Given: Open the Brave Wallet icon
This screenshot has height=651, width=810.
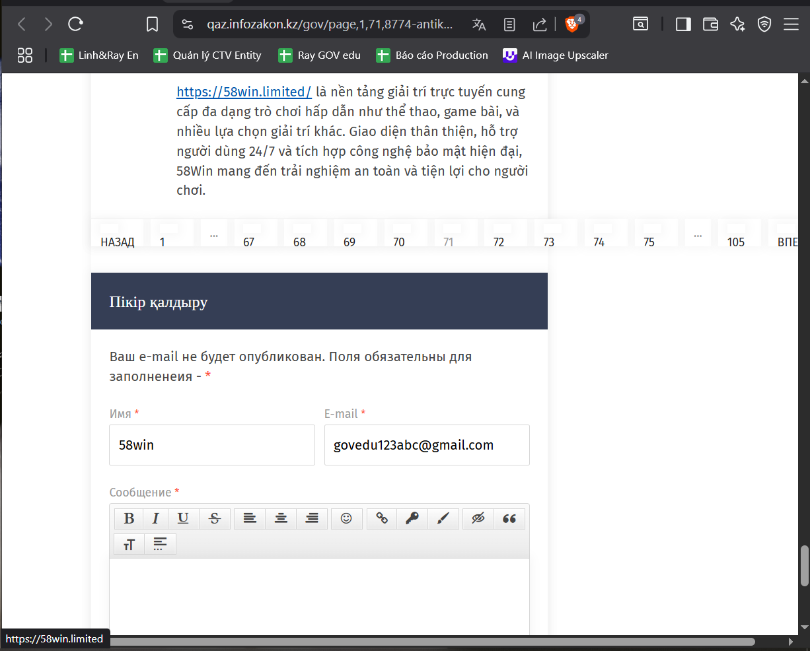Looking at the screenshot, I should pyautogui.click(x=710, y=24).
